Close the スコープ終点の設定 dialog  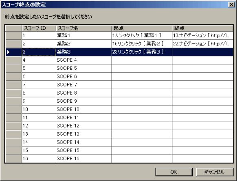pos(231,5)
